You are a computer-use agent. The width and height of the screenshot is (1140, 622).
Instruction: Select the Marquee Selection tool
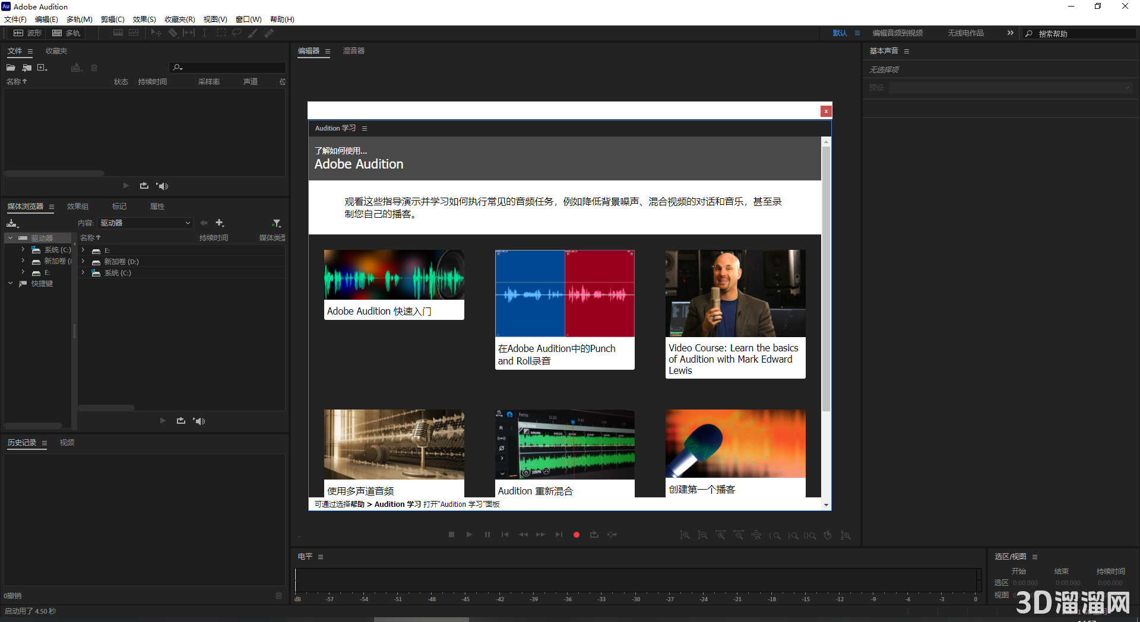[x=221, y=33]
